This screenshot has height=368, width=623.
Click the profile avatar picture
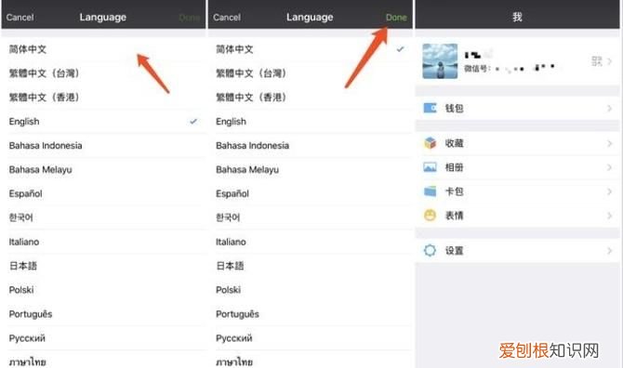coord(440,61)
